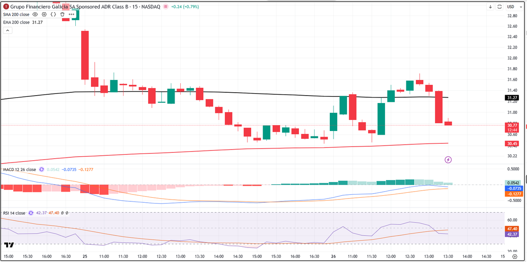Click the 47.40 value in RSI legend
This screenshot has width=527, height=262.
[54, 213]
